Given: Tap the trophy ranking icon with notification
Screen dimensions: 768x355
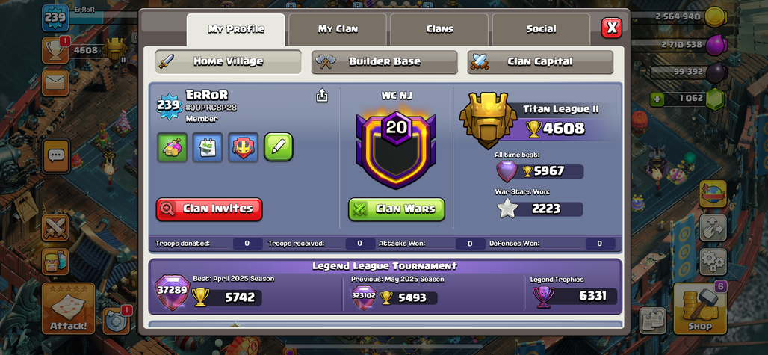Looking at the screenshot, I should pos(55,50).
